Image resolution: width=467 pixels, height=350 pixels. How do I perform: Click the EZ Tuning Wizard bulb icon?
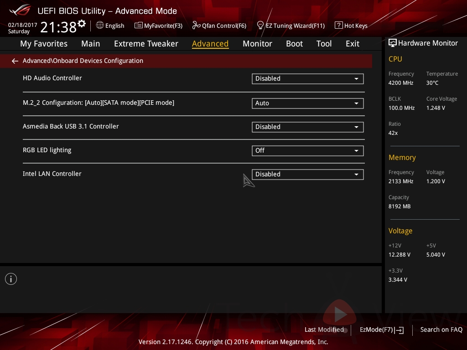click(x=260, y=26)
